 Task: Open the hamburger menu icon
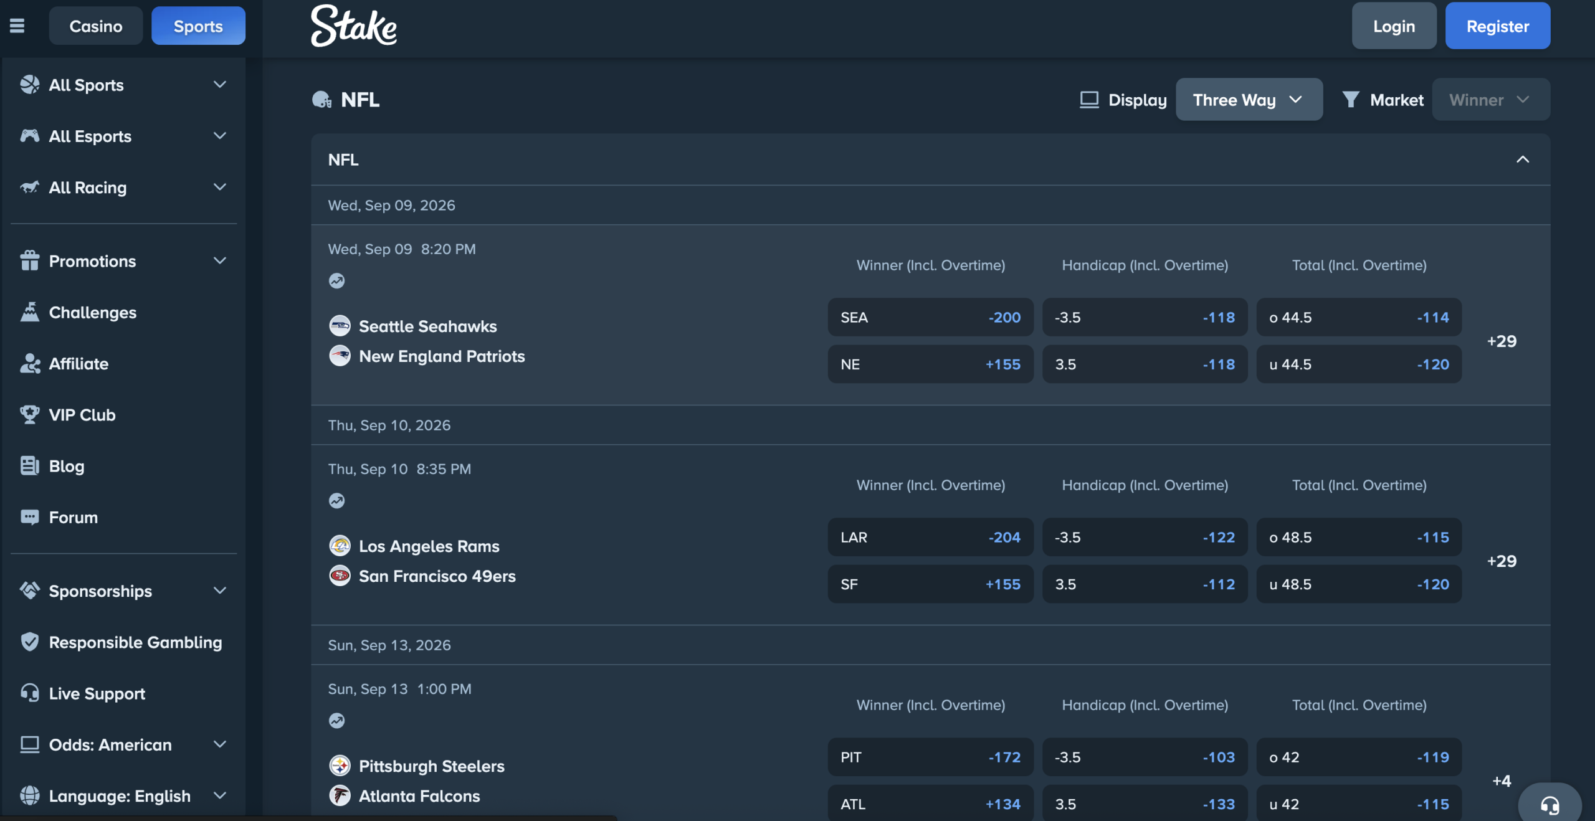pos(17,26)
